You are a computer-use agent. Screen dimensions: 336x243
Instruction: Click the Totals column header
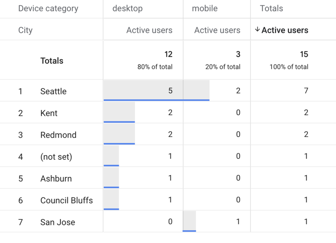tap(271, 9)
